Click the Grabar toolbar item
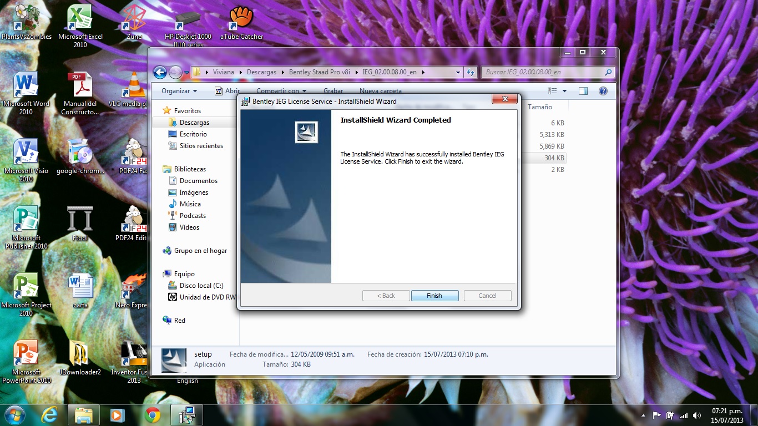The image size is (758, 426). pyautogui.click(x=333, y=91)
